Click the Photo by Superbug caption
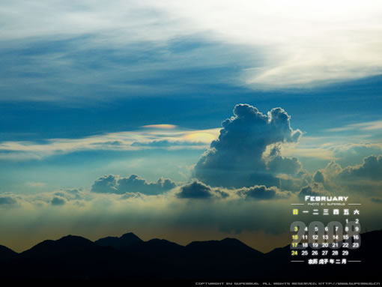The width and height of the screenshot is (382, 287). 326,205
